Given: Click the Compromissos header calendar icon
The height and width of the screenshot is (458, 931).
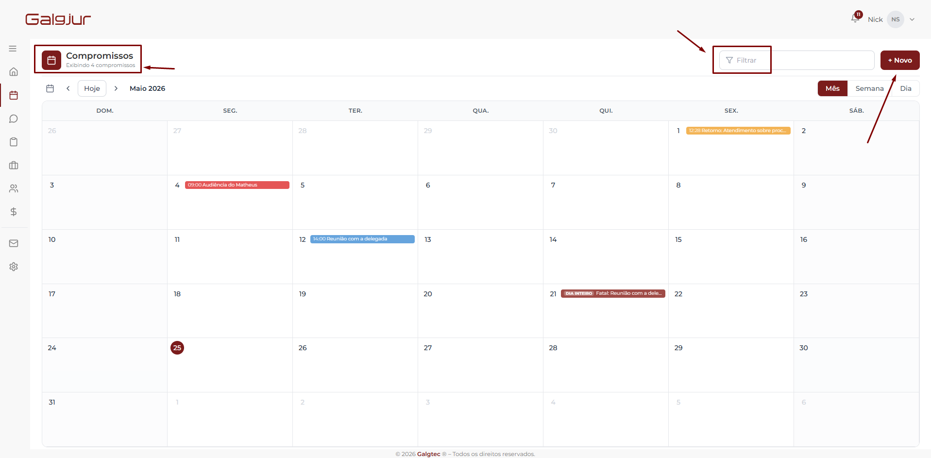Looking at the screenshot, I should [51, 60].
